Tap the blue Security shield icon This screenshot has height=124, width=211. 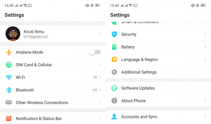click(x=114, y=34)
